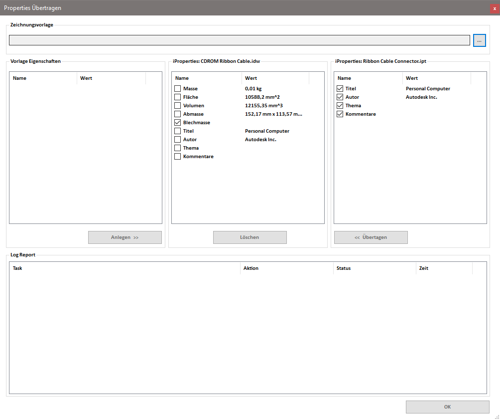Uncheck the Blechmasse checkbox
Screen dimensions: 500x420
pos(178,123)
